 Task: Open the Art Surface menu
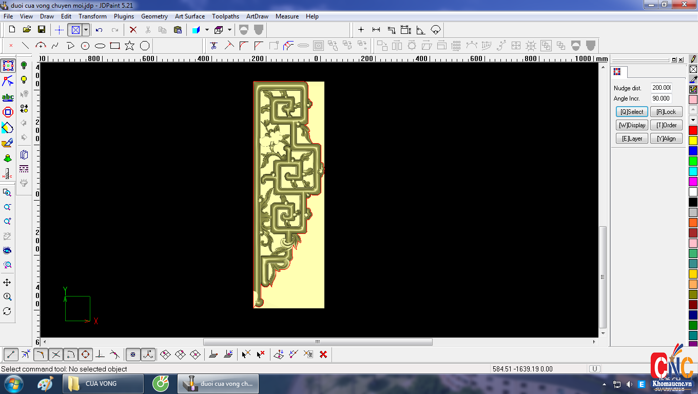click(189, 16)
